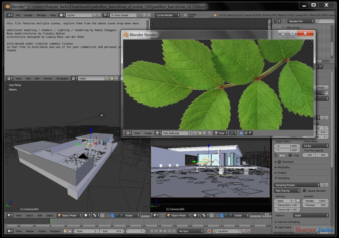Open the Sobol Pattern dropdown
This screenshot has width=339, height=238.
pyautogui.click(x=311, y=215)
